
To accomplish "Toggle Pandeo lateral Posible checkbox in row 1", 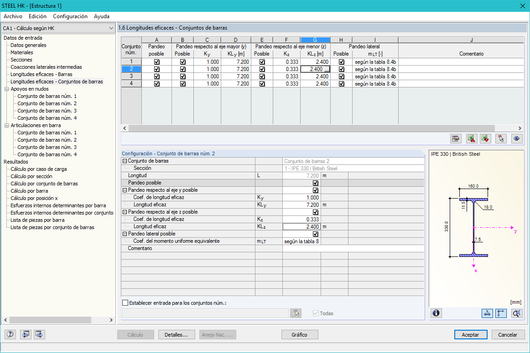I will point(341,62).
